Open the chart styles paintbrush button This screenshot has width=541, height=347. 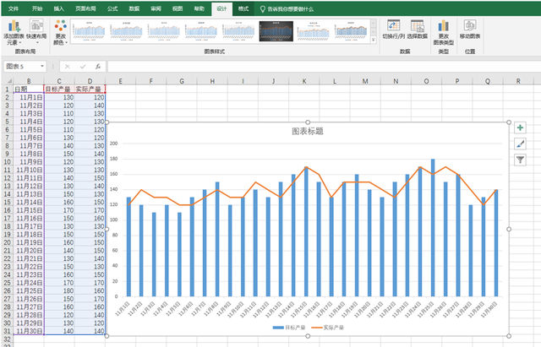click(520, 144)
